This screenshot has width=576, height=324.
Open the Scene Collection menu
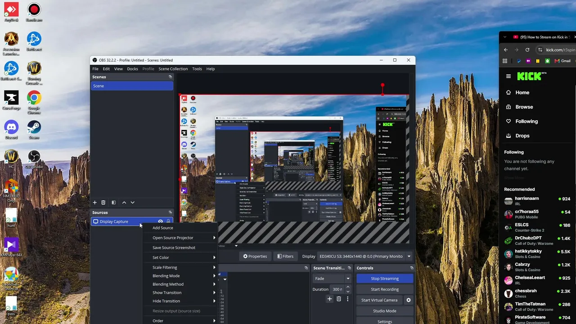pos(173,69)
